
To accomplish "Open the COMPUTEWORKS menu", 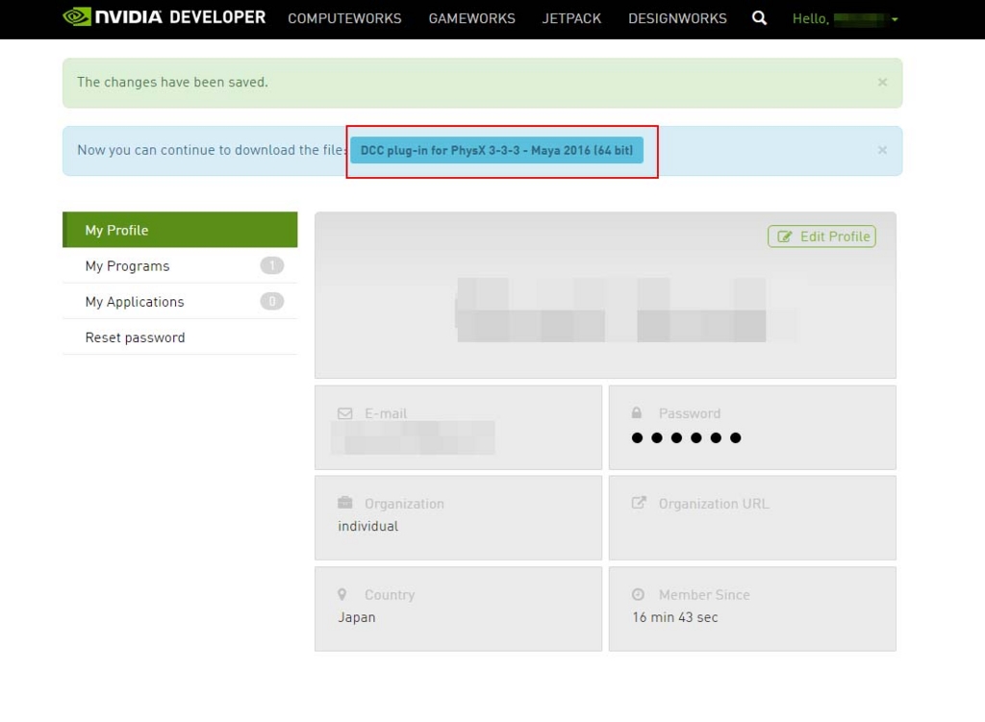I will [x=344, y=19].
